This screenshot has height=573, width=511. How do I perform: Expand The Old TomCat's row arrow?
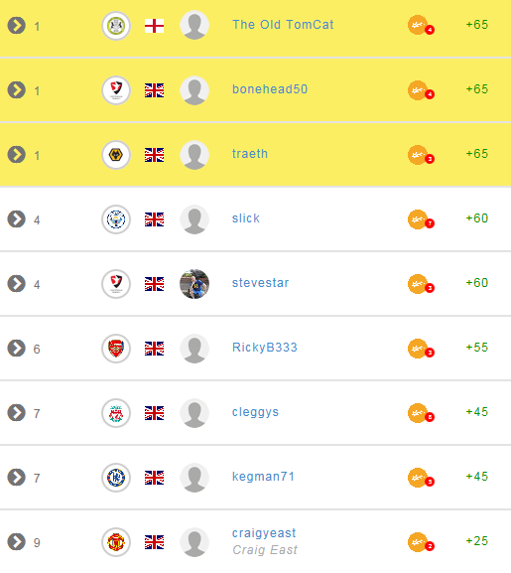(x=17, y=26)
